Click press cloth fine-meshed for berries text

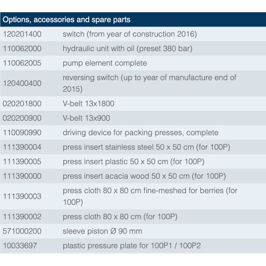150,196
